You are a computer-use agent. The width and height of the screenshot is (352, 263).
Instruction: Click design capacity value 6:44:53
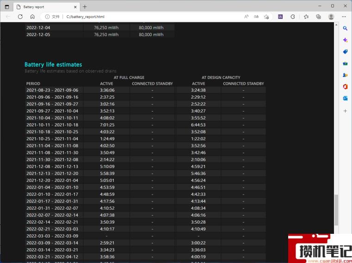tap(198, 125)
